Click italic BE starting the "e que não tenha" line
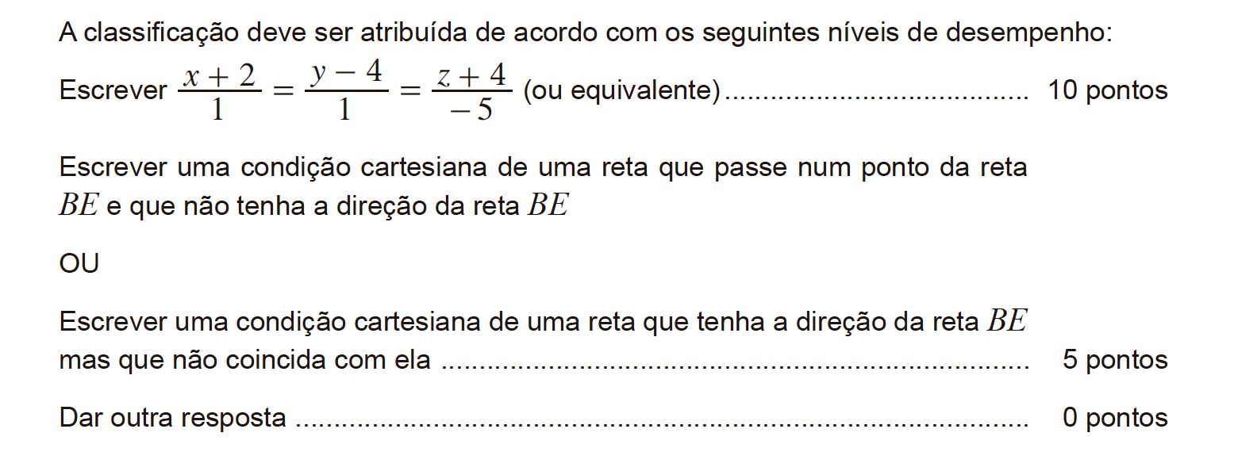This screenshot has width=1257, height=471. coord(79,206)
